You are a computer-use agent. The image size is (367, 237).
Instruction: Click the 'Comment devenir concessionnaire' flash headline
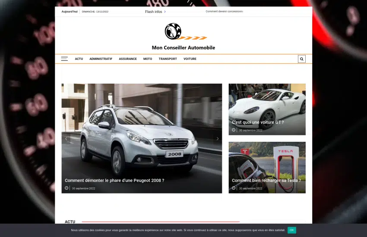coord(224,12)
